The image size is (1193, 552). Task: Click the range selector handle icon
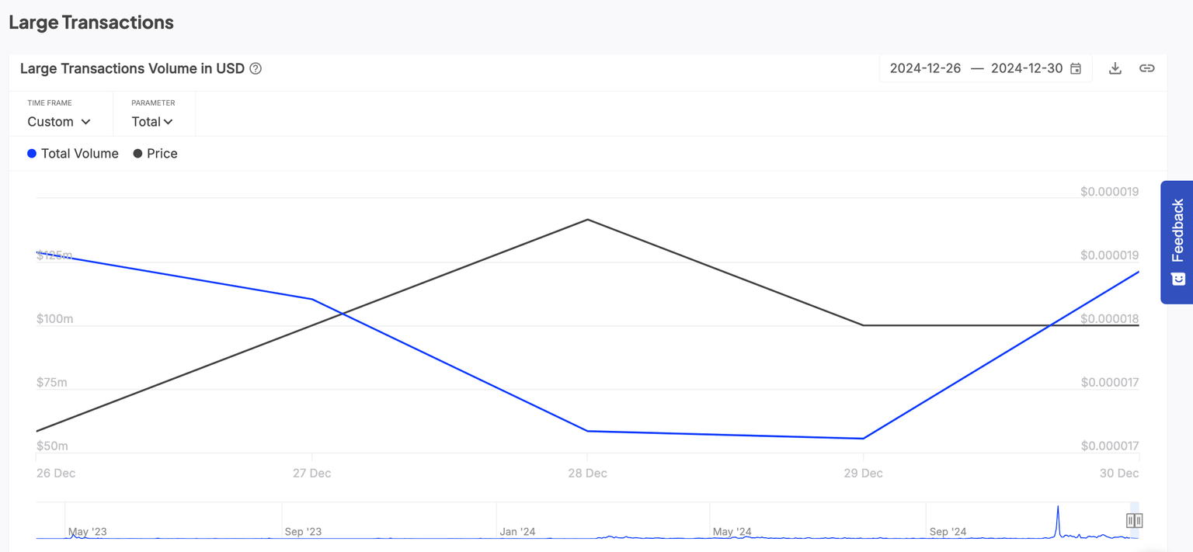(x=1134, y=520)
